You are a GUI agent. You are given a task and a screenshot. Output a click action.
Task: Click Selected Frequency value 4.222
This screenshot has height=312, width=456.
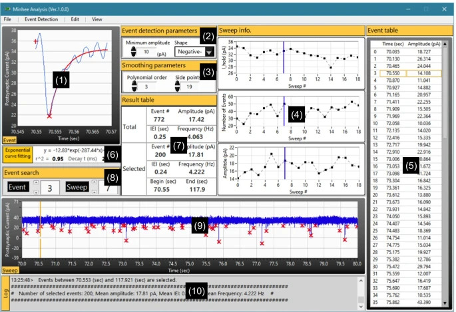point(196,172)
